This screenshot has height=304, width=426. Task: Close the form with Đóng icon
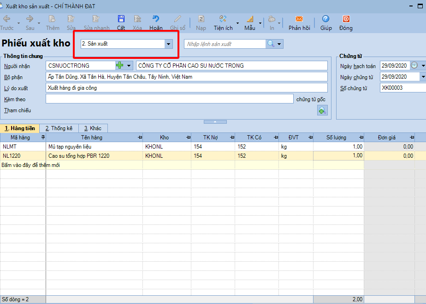[346, 19]
